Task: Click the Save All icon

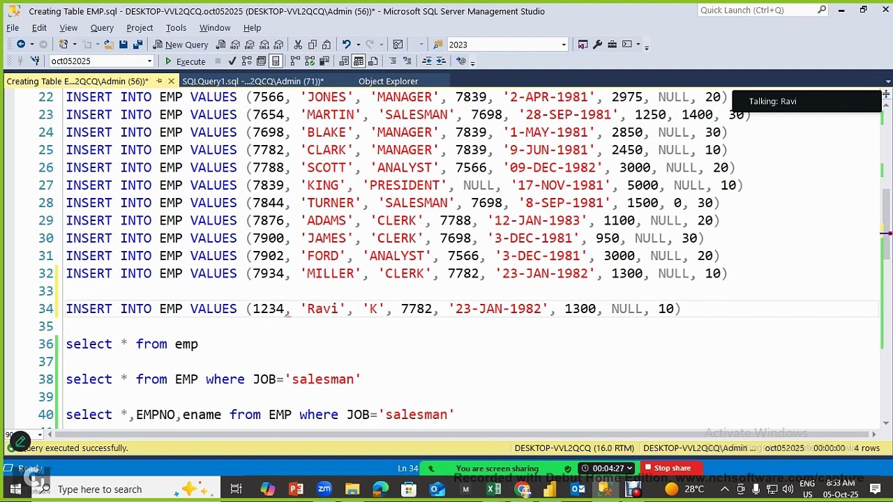Action: (x=137, y=45)
